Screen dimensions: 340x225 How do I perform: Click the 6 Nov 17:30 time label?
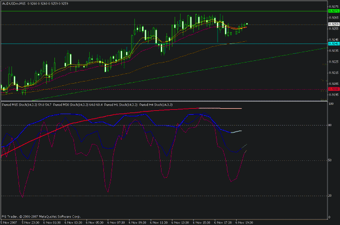[223, 223]
